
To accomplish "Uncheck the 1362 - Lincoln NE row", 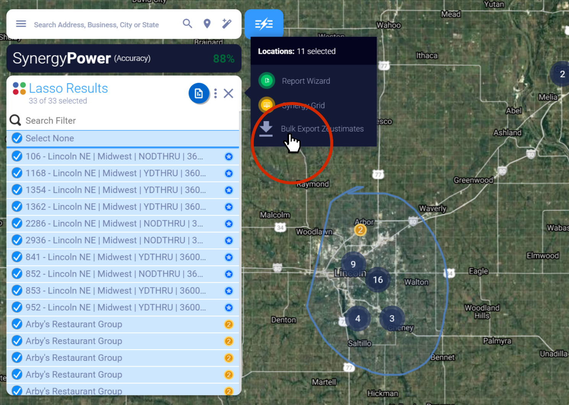I will tap(17, 207).
